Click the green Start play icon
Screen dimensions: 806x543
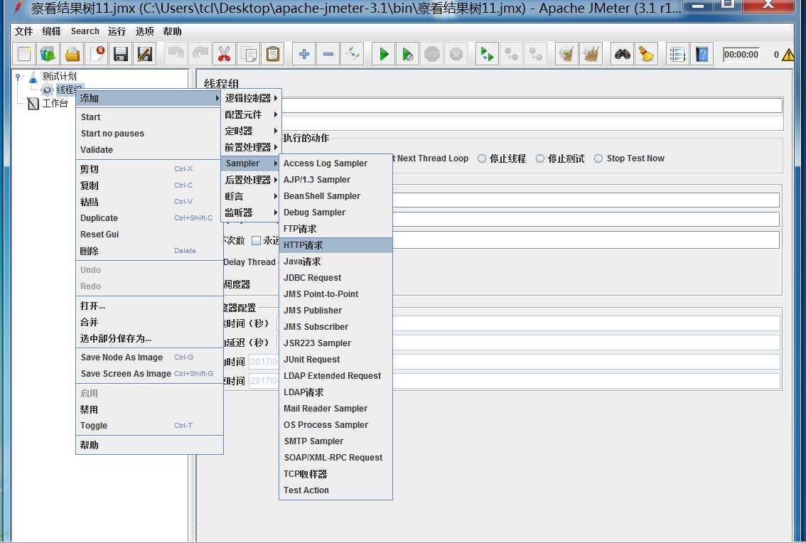384,53
